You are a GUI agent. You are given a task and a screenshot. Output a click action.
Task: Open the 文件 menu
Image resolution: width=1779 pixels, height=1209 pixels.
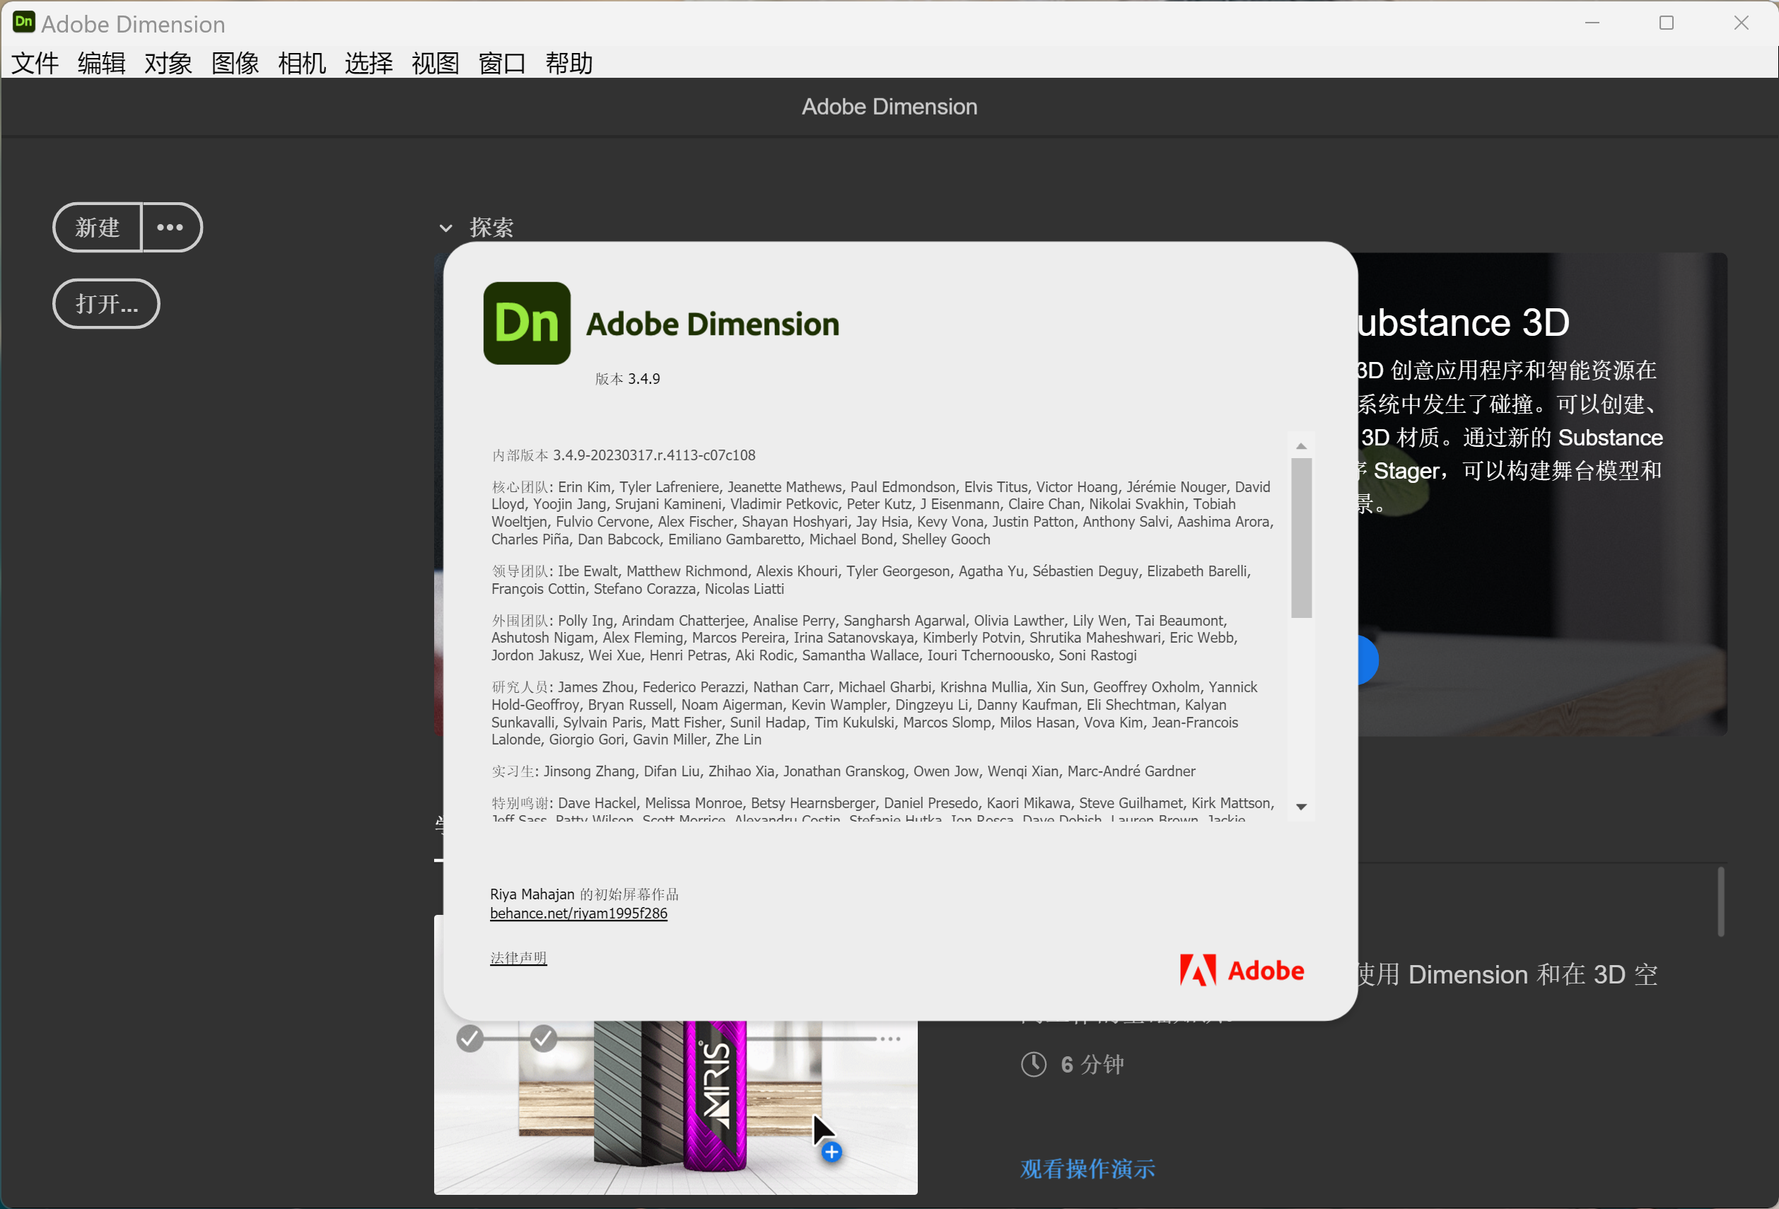(x=35, y=63)
